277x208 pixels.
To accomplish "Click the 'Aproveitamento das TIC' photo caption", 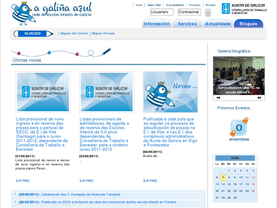I will tap(239, 90).
